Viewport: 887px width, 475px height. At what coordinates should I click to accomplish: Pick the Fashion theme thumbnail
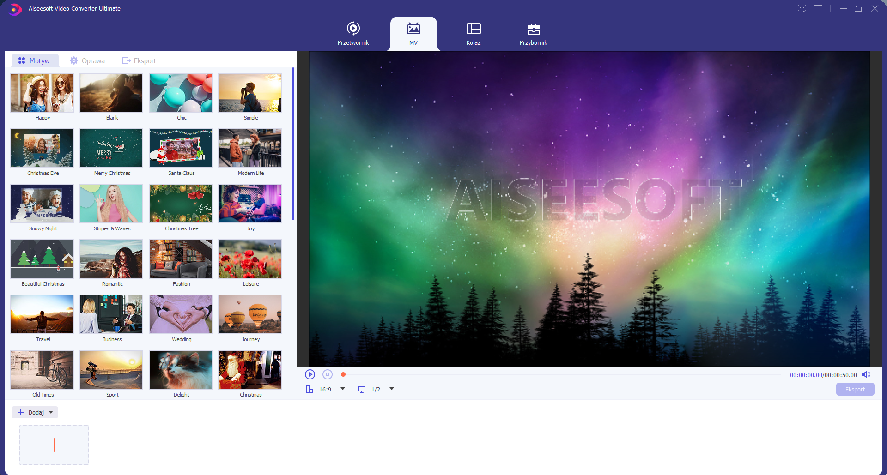pyautogui.click(x=181, y=259)
